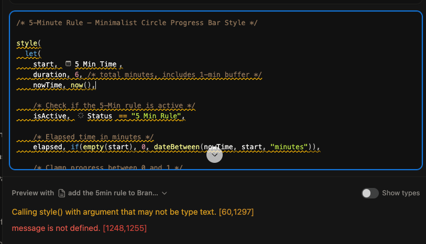Click the scroll-down chevron button in editor

tap(214, 155)
